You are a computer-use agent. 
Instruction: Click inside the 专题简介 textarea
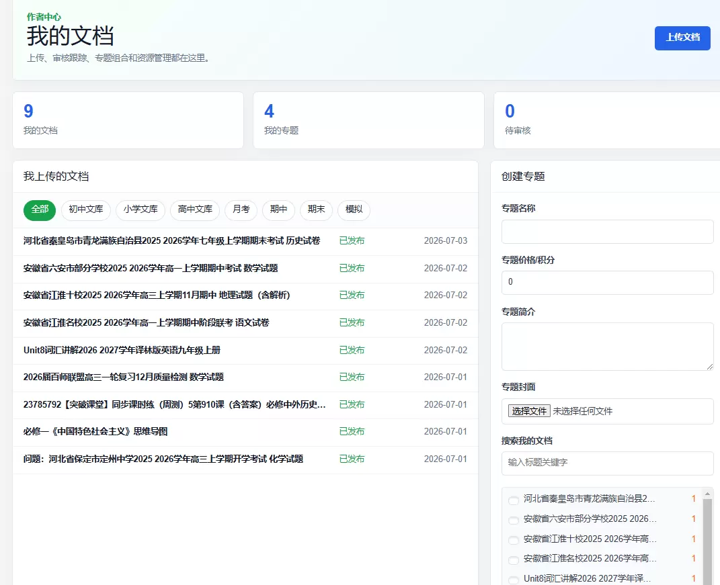pyautogui.click(x=608, y=347)
